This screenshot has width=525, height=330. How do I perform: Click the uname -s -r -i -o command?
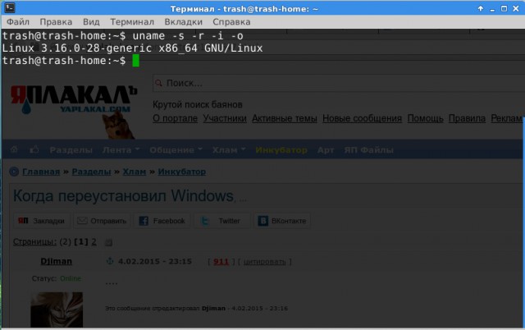(x=188, y=35)
